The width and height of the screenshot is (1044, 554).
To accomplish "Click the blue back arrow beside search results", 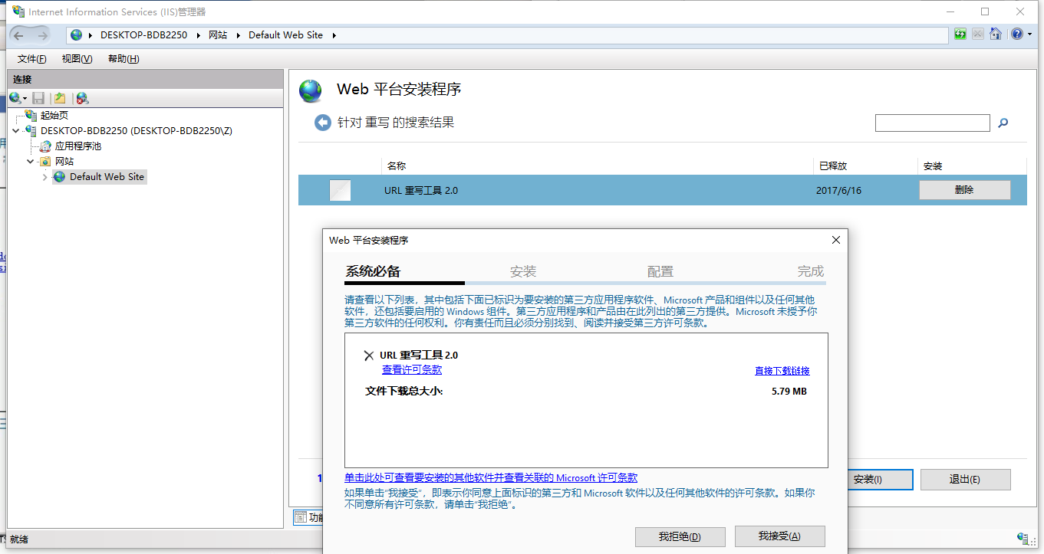I will coord(323,123).
